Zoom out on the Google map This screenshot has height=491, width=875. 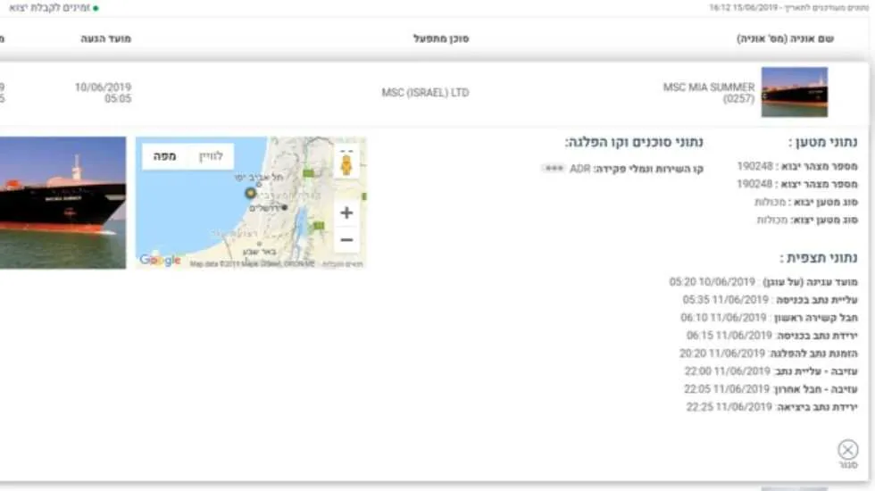tap(346, 240)
